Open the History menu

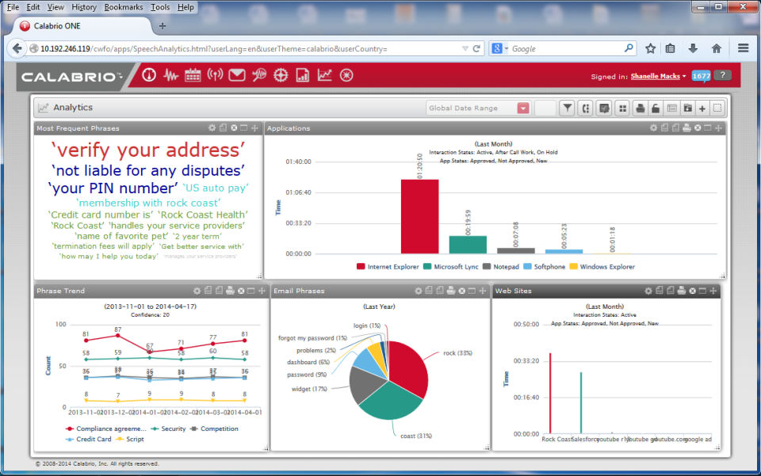(x=84, y=7)
